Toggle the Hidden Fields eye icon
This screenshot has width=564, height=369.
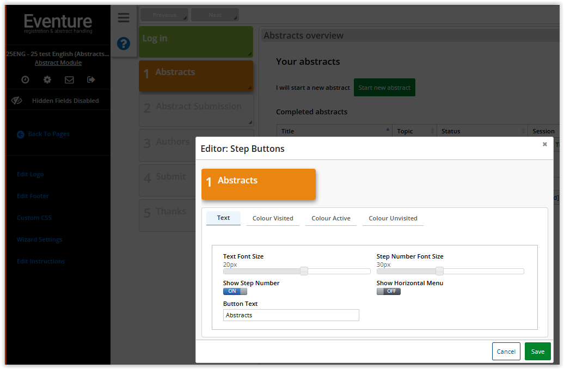[x=16, y=101]
